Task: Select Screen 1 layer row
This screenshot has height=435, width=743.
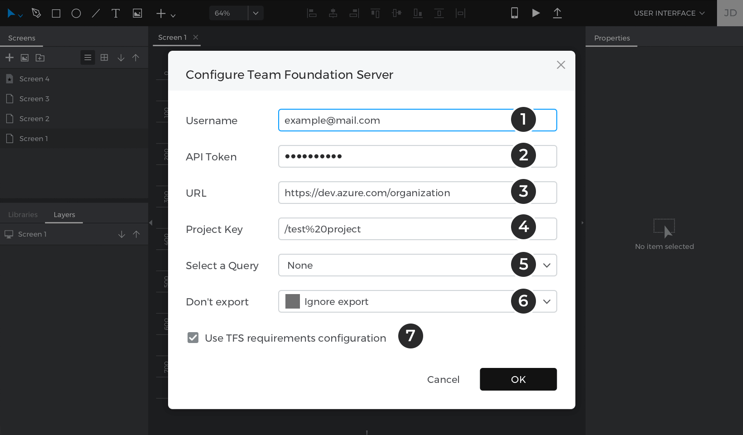Action: click(74, 234)
